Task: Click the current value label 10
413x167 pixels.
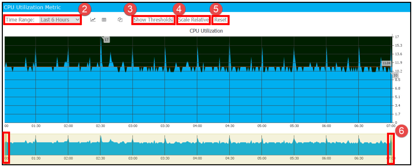Action: [x=395, y=75]
